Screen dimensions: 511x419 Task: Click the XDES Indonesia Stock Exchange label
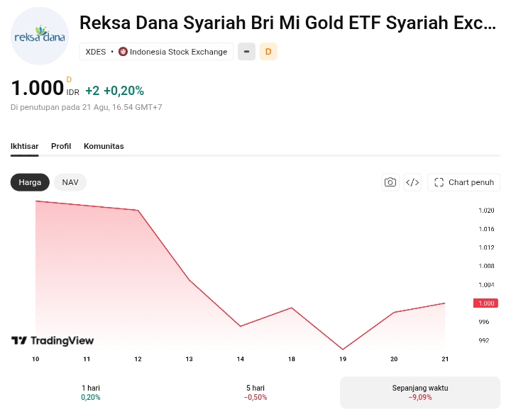click(x=156, y=52)
